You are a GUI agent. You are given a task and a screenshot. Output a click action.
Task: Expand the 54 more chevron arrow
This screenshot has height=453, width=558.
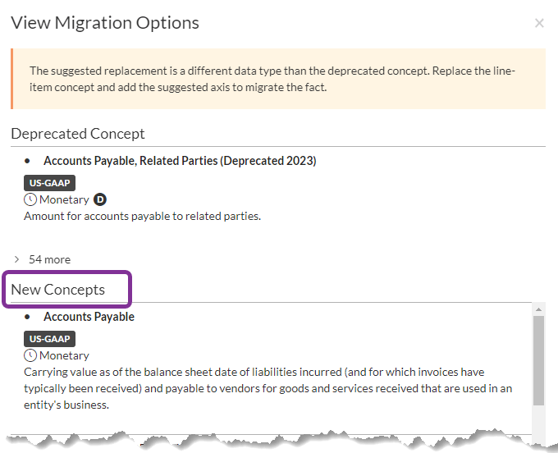[16, 259]
